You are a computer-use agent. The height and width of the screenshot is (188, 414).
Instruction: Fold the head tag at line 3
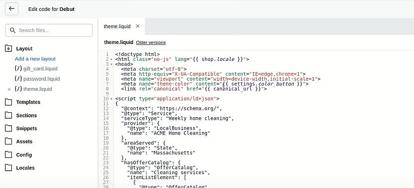(112, 64)
